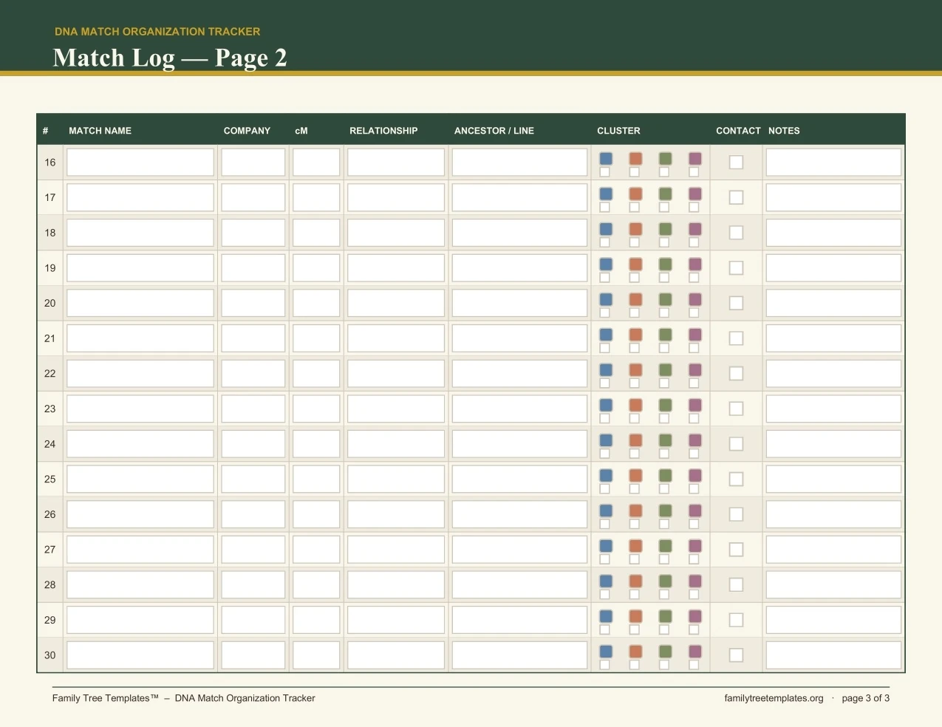Click the Ancestor / Line field in row 26
This screenshot has height=727, width=942.
(519, 514)
